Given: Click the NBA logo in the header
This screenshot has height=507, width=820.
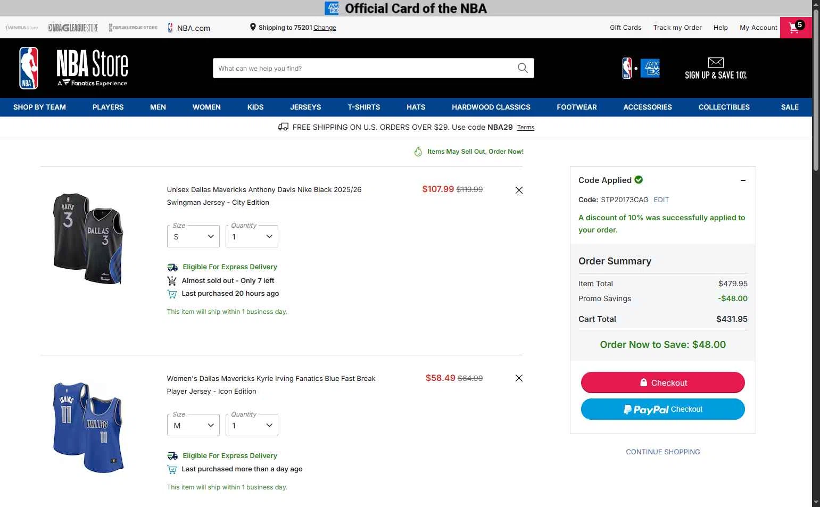Looking at the screenshot, I should pos(29,68).
